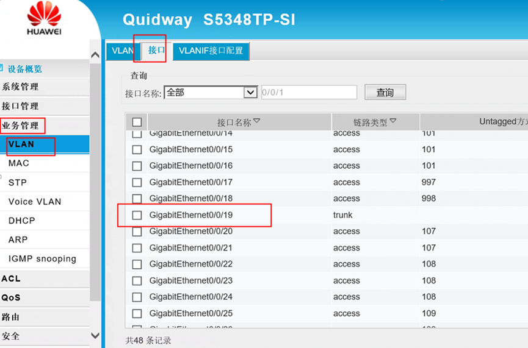Image resolution: width=528 pixels, height=348 pixels.
Task: Switch to the 接口 tab
Action: tap(157, 51)
